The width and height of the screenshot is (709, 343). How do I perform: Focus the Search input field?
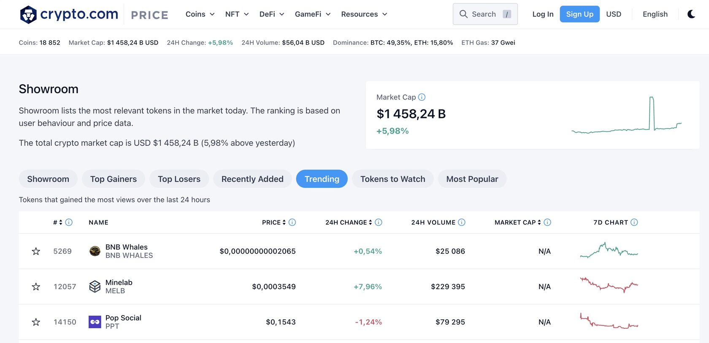coord(485,14)
